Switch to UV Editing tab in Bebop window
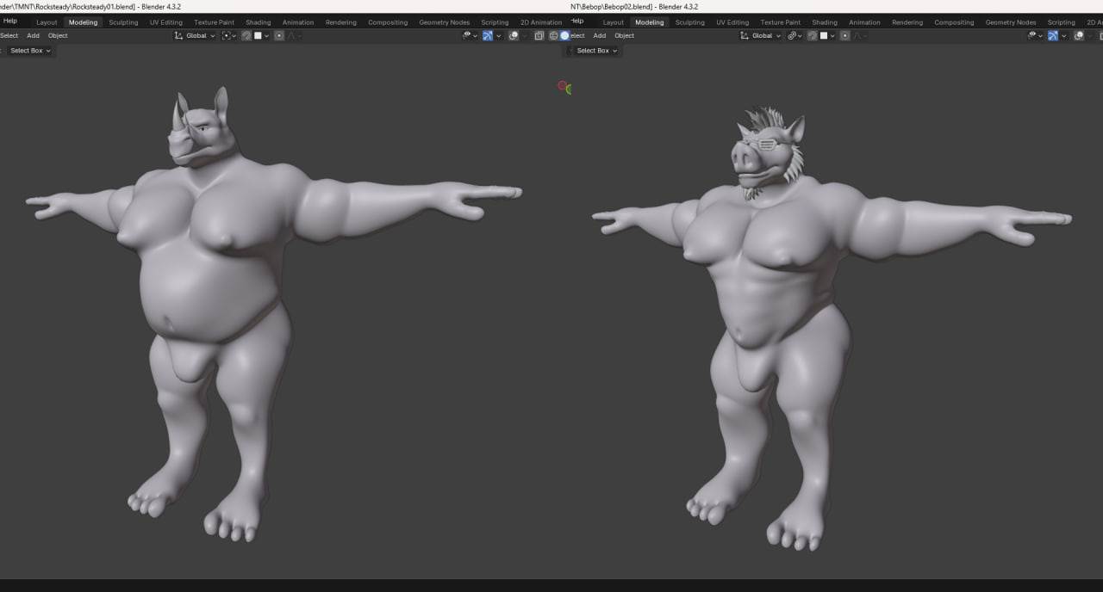 click(x=732, y=22)
